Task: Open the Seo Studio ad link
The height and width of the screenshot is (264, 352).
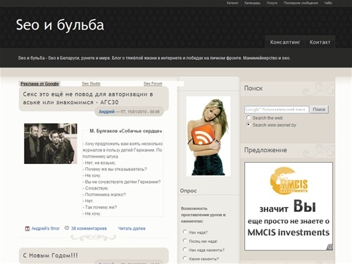Action: 92,84
